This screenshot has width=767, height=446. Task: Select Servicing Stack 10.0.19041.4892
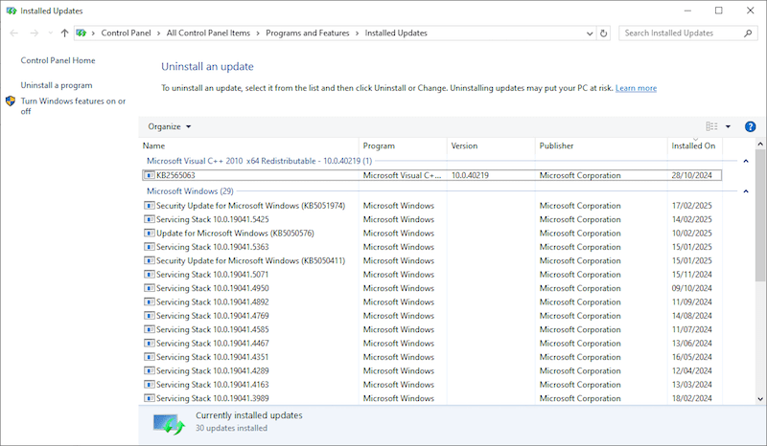[x=432, y=301]
